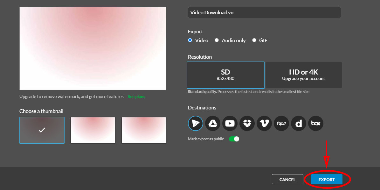The image size is (380, 190).
Task: Select YouTube as export destination
Action: pyautogui.click(x=230, y=123)
